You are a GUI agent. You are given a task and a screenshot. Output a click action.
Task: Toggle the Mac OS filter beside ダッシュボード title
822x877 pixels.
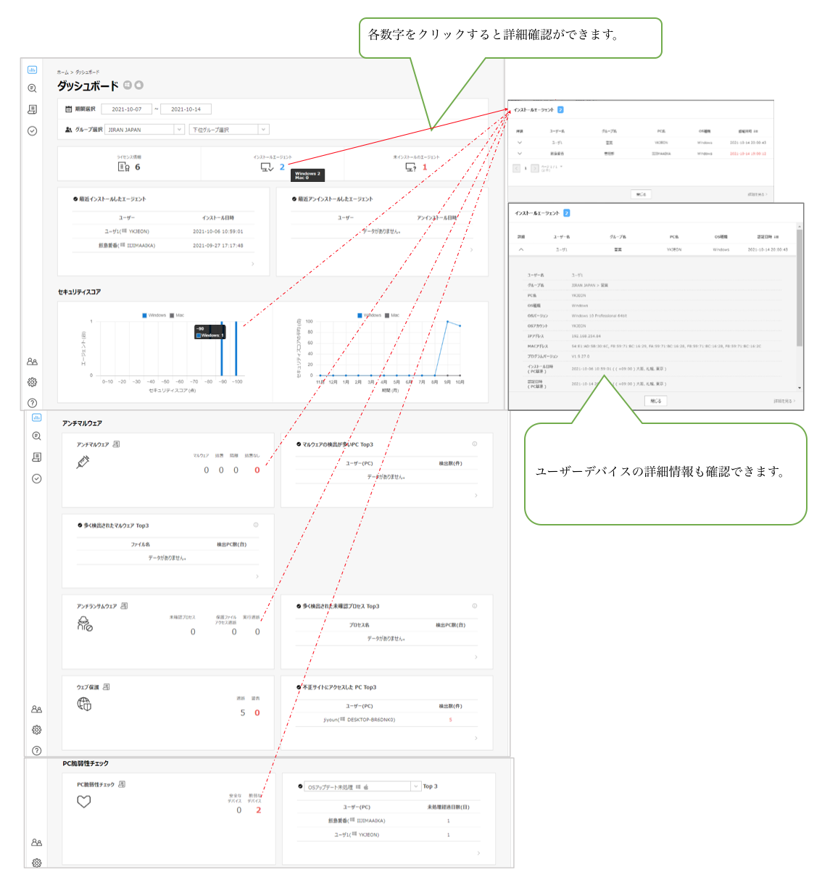(139, 86)
